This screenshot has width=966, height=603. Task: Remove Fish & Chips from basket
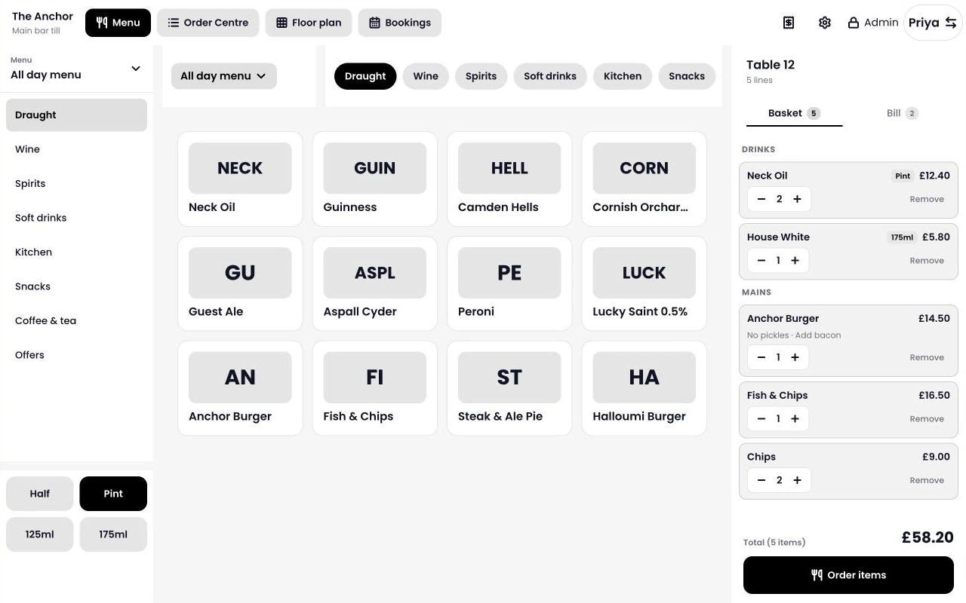click(x=927, y=418)
